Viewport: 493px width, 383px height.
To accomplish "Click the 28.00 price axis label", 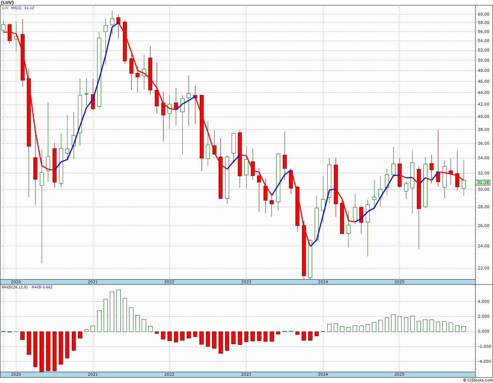I will point(483,207).
